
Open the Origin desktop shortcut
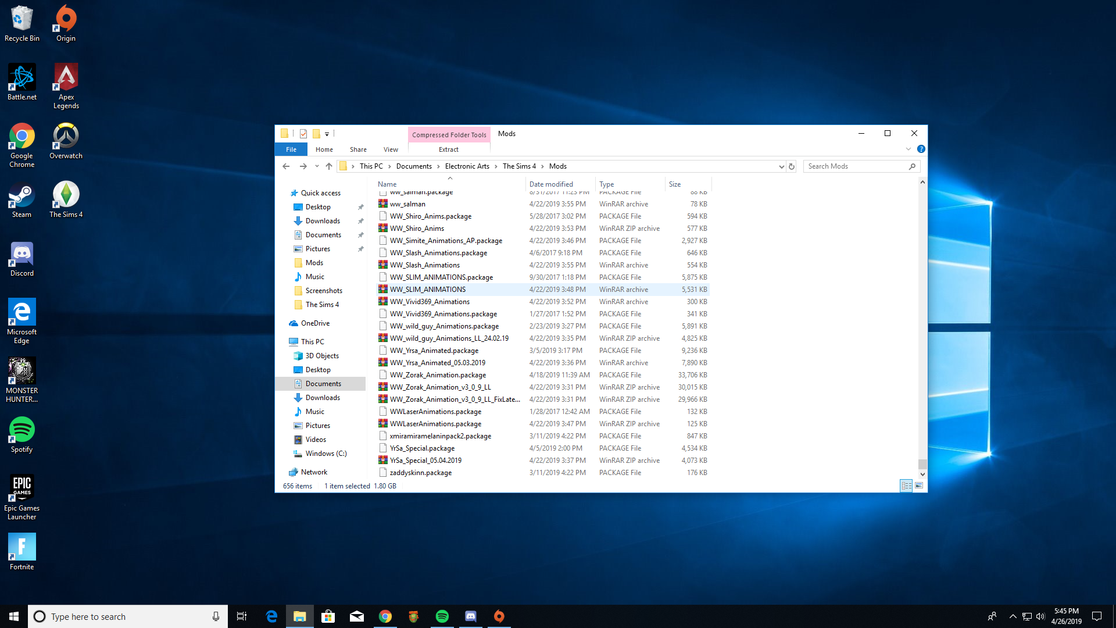tap(66, 24)
